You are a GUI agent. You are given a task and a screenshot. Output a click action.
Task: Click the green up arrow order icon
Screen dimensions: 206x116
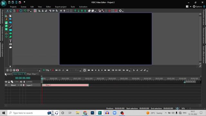click(75, 11)
